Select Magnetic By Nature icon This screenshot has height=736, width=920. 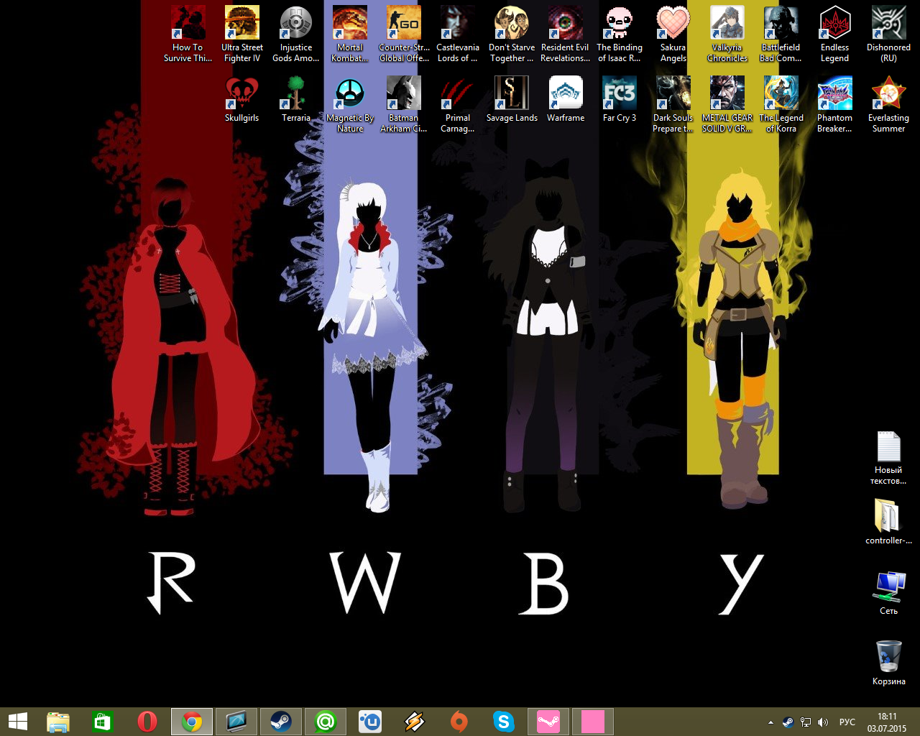(350, 105)
